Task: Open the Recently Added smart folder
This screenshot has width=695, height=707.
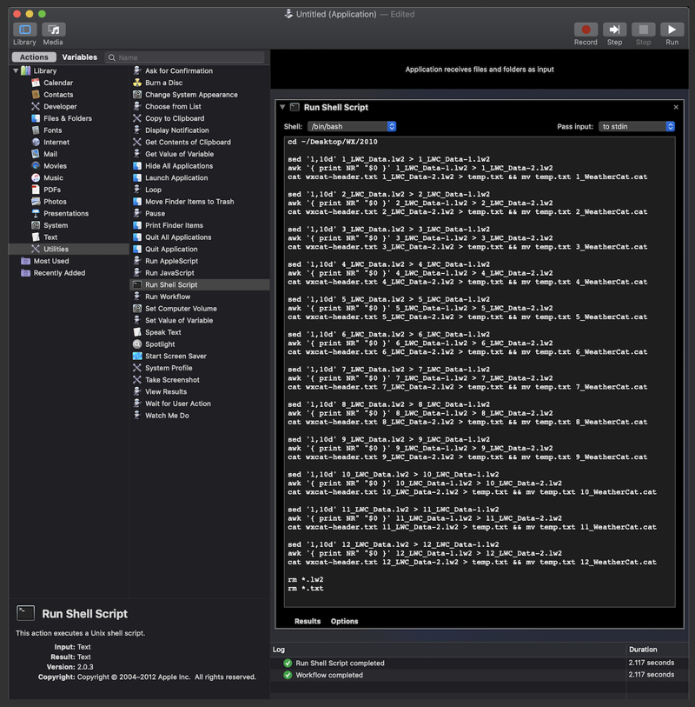Action: pyautogui.click(x=59, y=273)
